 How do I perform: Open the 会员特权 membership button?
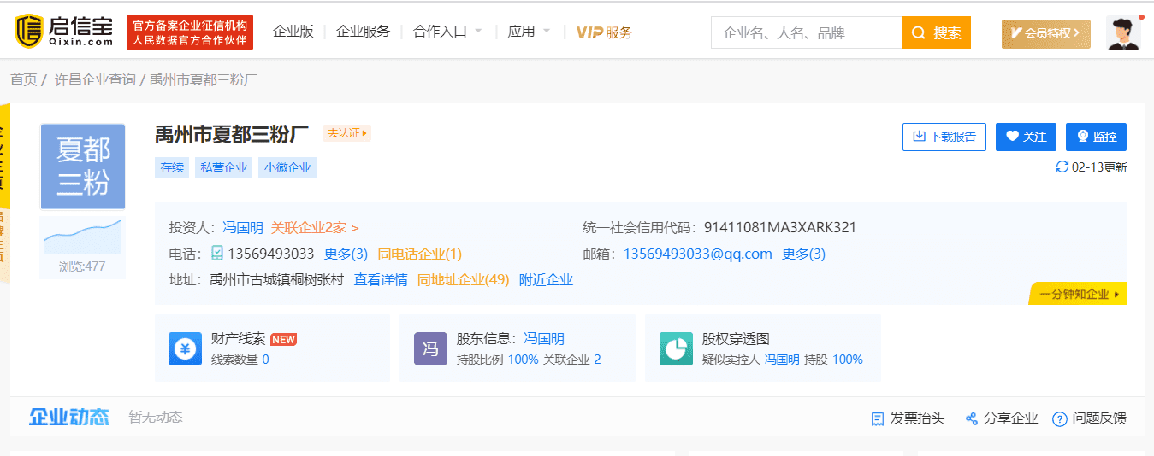(1046, 33)
